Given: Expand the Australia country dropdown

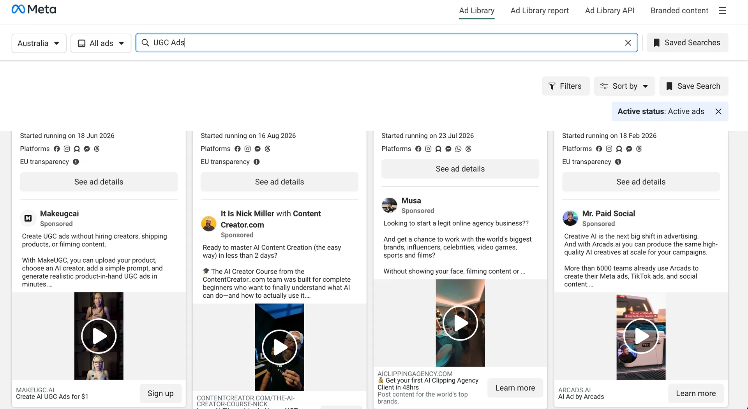Looking at the screenshot, I should pyautogui.click(x=39, y=43).
